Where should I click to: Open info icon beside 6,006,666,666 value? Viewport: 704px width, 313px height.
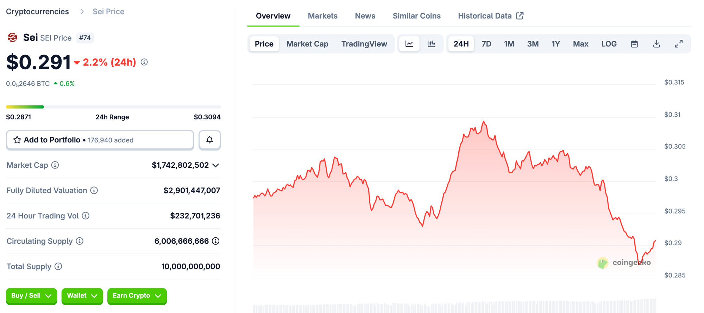[x=216, y=241]
